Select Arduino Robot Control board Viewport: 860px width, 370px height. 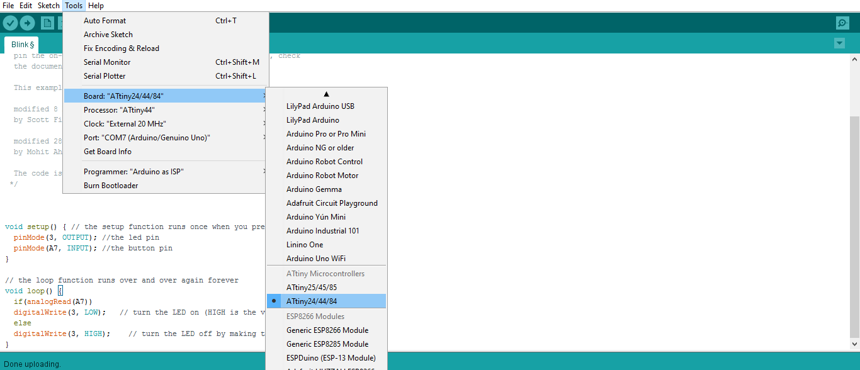326,162
